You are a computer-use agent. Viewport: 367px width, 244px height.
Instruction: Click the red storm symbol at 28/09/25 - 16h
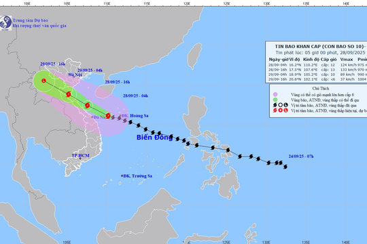[x=87, y=105]
